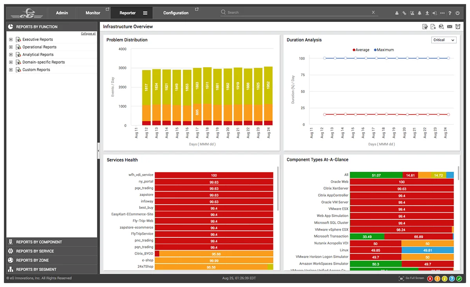Viewport: 470px width, 287px height.
Task: Click the Collapse all link
Action: (x=88, y=34)
